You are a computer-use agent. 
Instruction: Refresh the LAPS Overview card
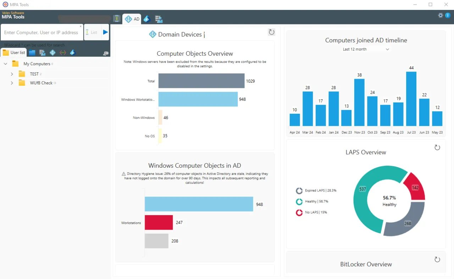click(437, 147)
